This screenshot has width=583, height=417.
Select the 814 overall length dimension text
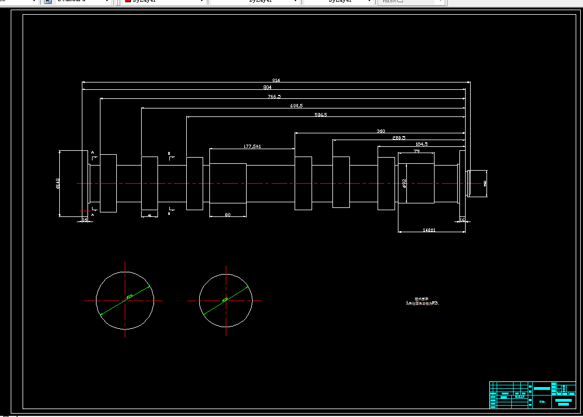pos(276,80)
